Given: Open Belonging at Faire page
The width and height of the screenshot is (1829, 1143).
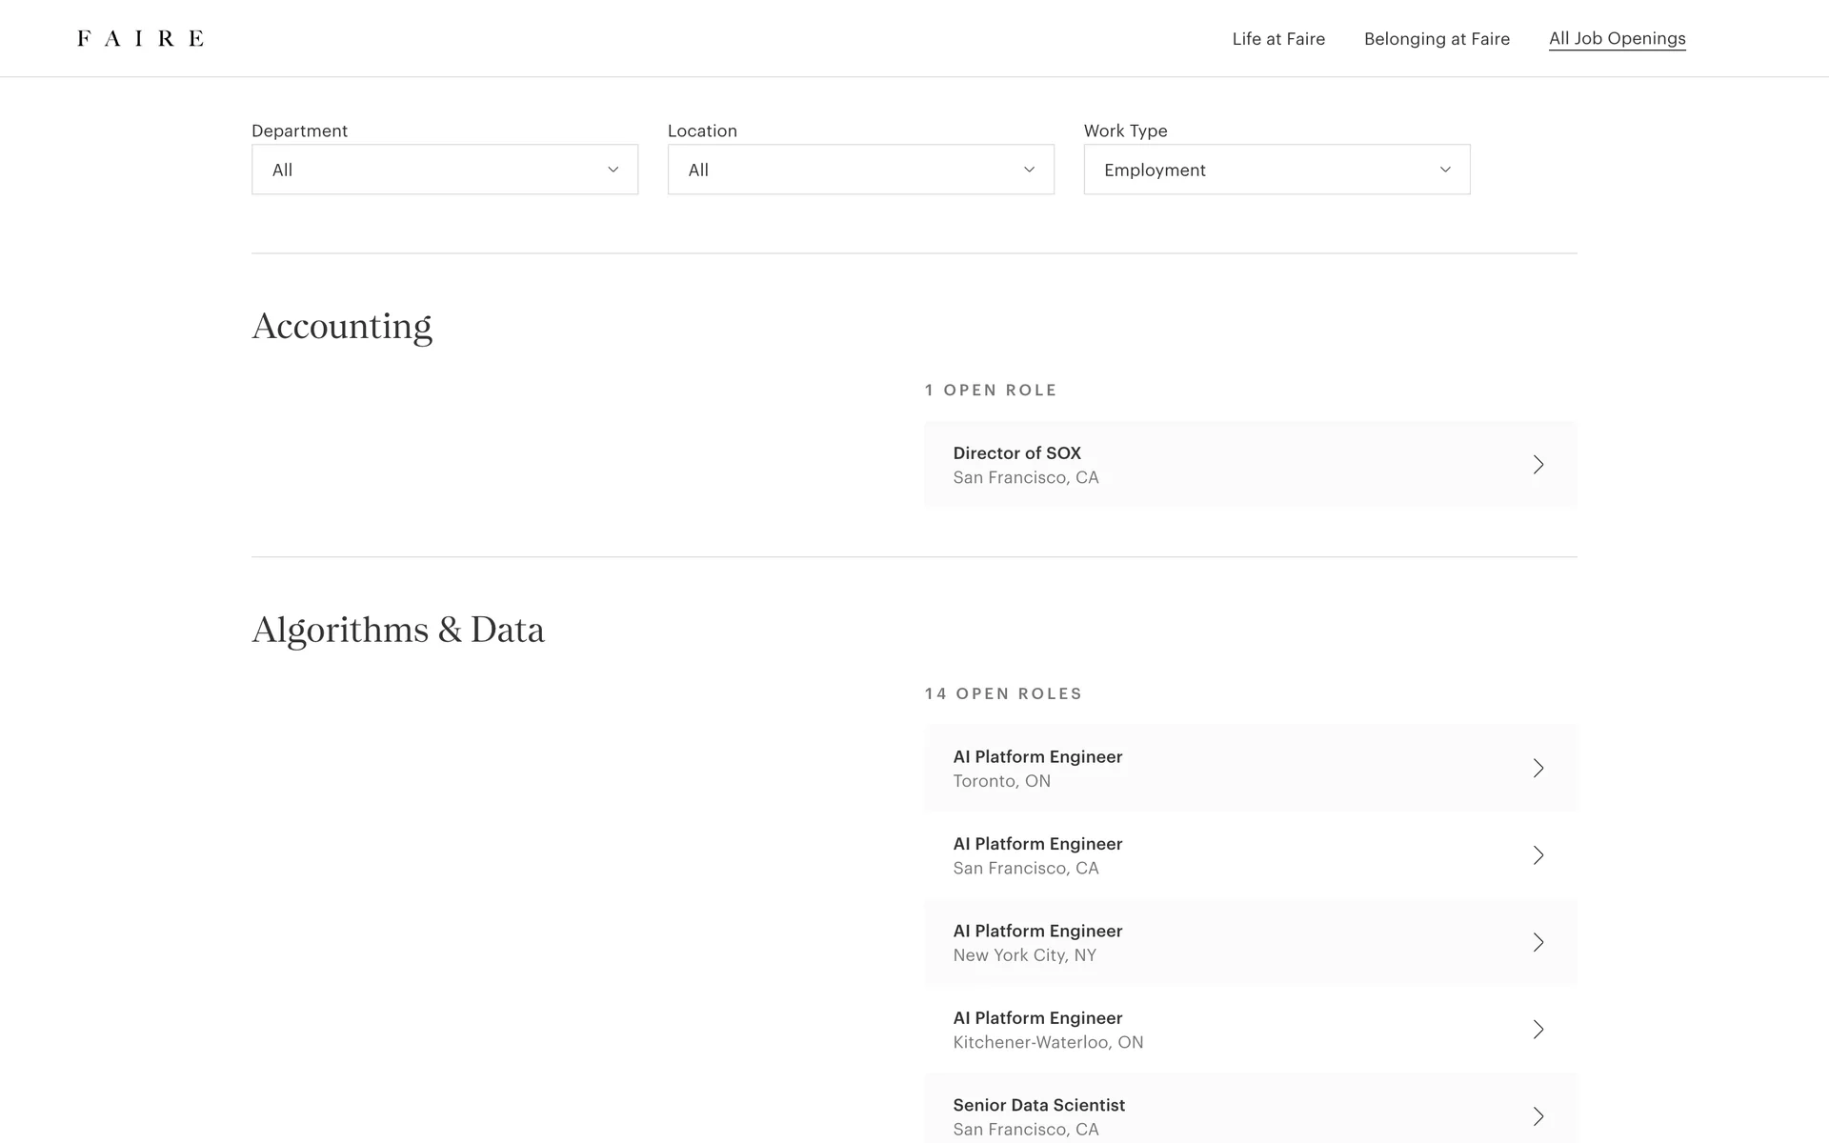Looking at the screenshot, I should click(1437, 39).
